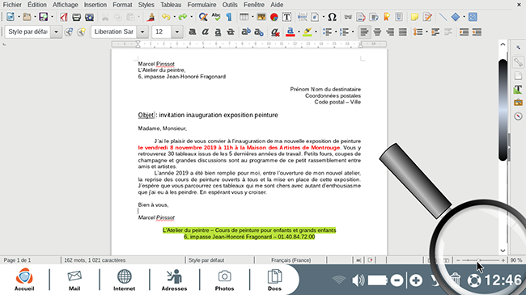Select the Line drawing tool
The width and height of the screenshot is (526, 295).
(x=443, y=17)
